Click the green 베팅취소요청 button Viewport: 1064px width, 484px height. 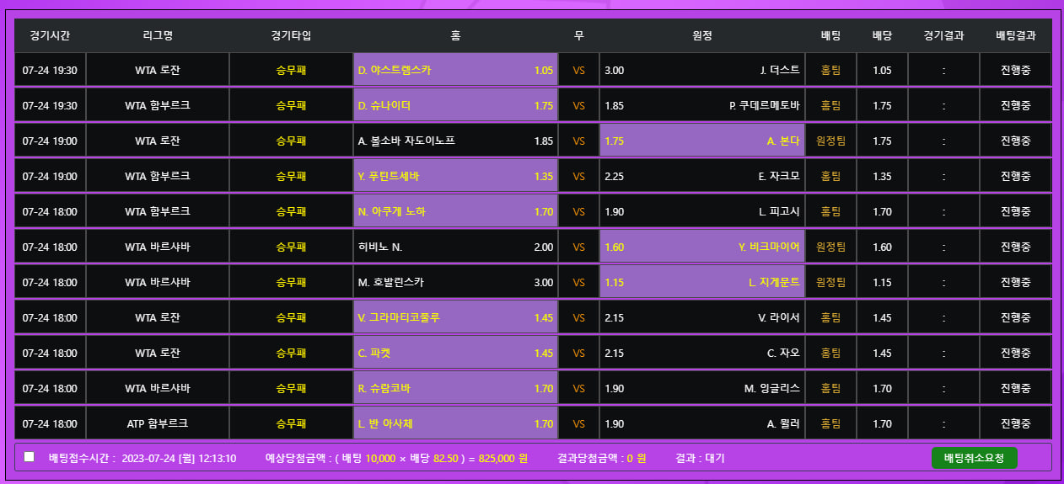coord(974,458)
